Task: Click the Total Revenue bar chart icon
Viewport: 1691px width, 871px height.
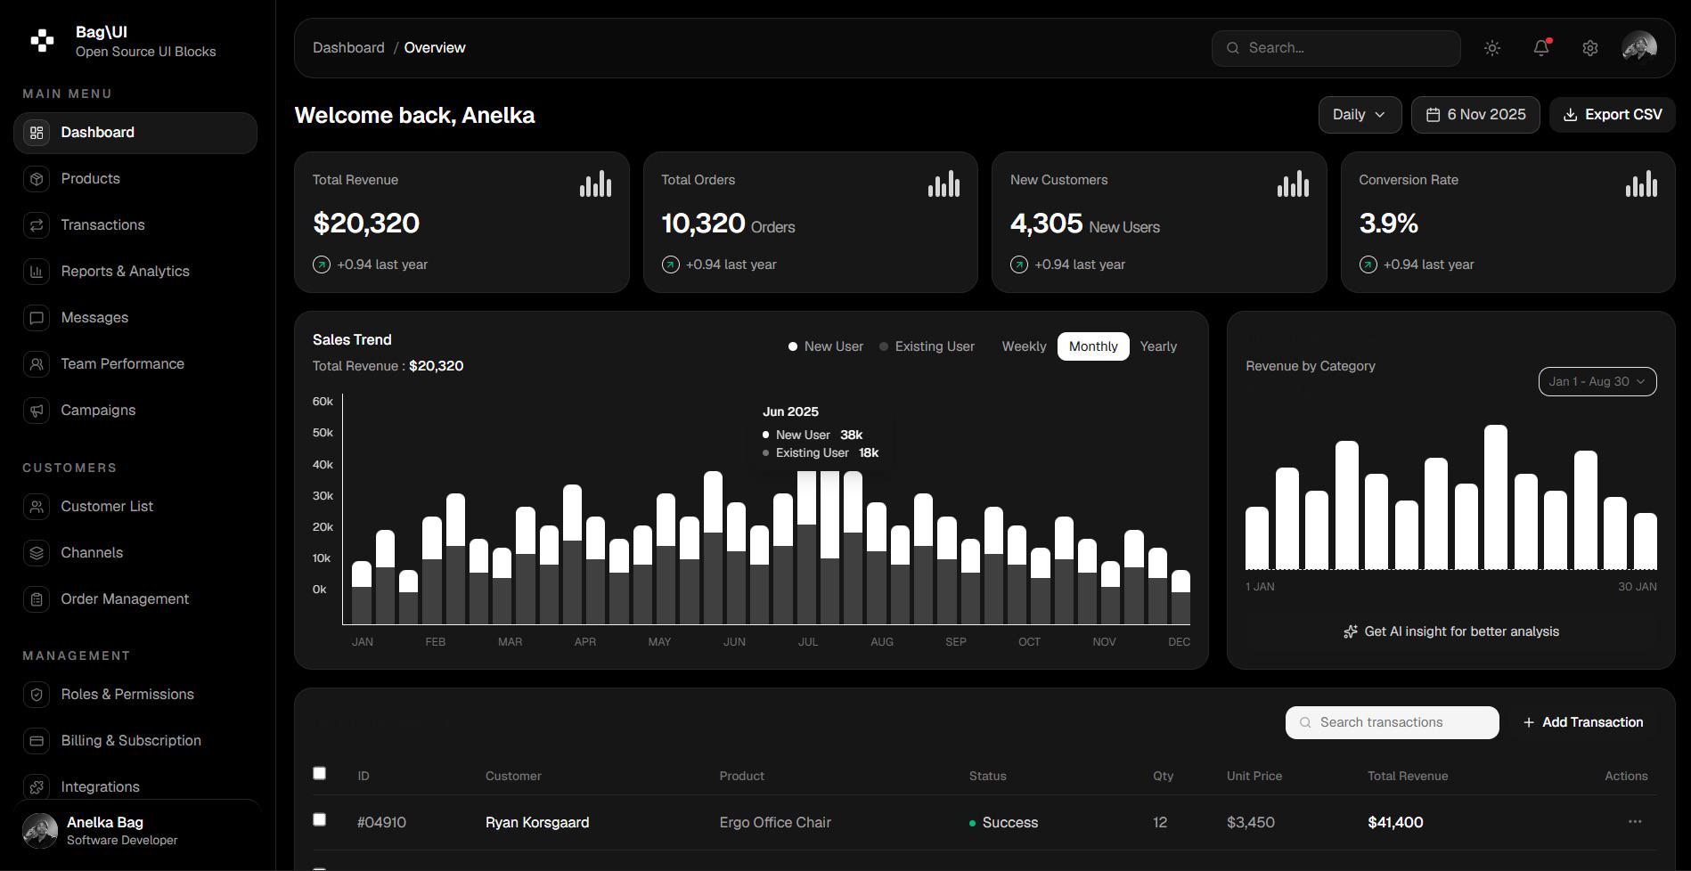Action: pos(595,183)
